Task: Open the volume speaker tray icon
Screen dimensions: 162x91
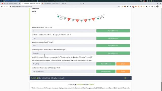Action: point(153,1)
